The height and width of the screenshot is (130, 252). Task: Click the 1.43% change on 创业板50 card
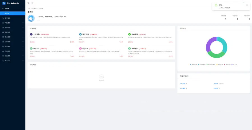170,56
